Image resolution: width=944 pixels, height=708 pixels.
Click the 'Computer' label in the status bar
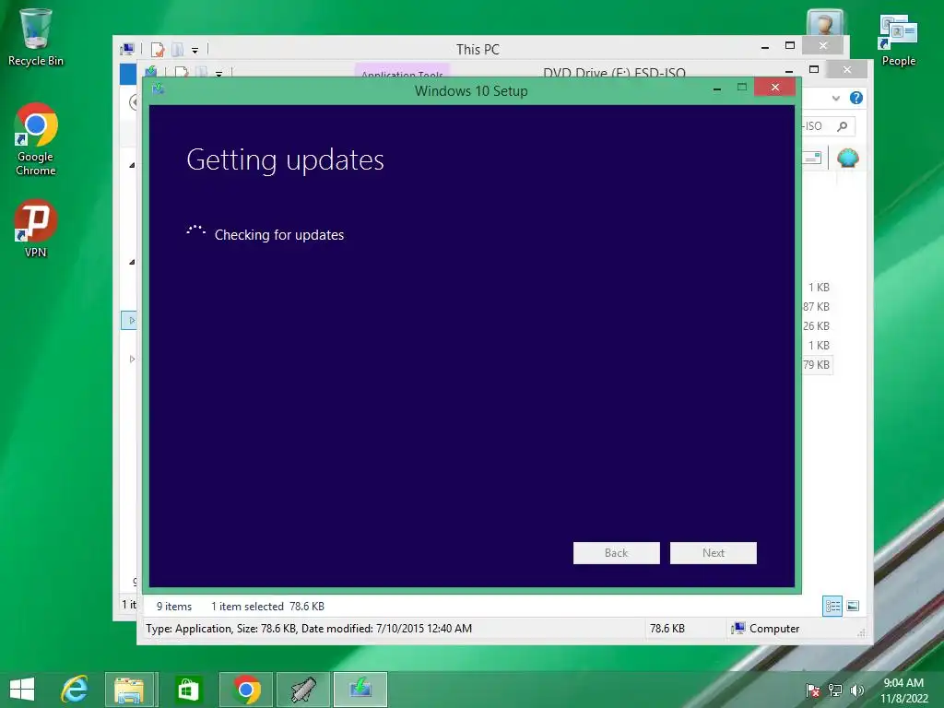[774, 629]
